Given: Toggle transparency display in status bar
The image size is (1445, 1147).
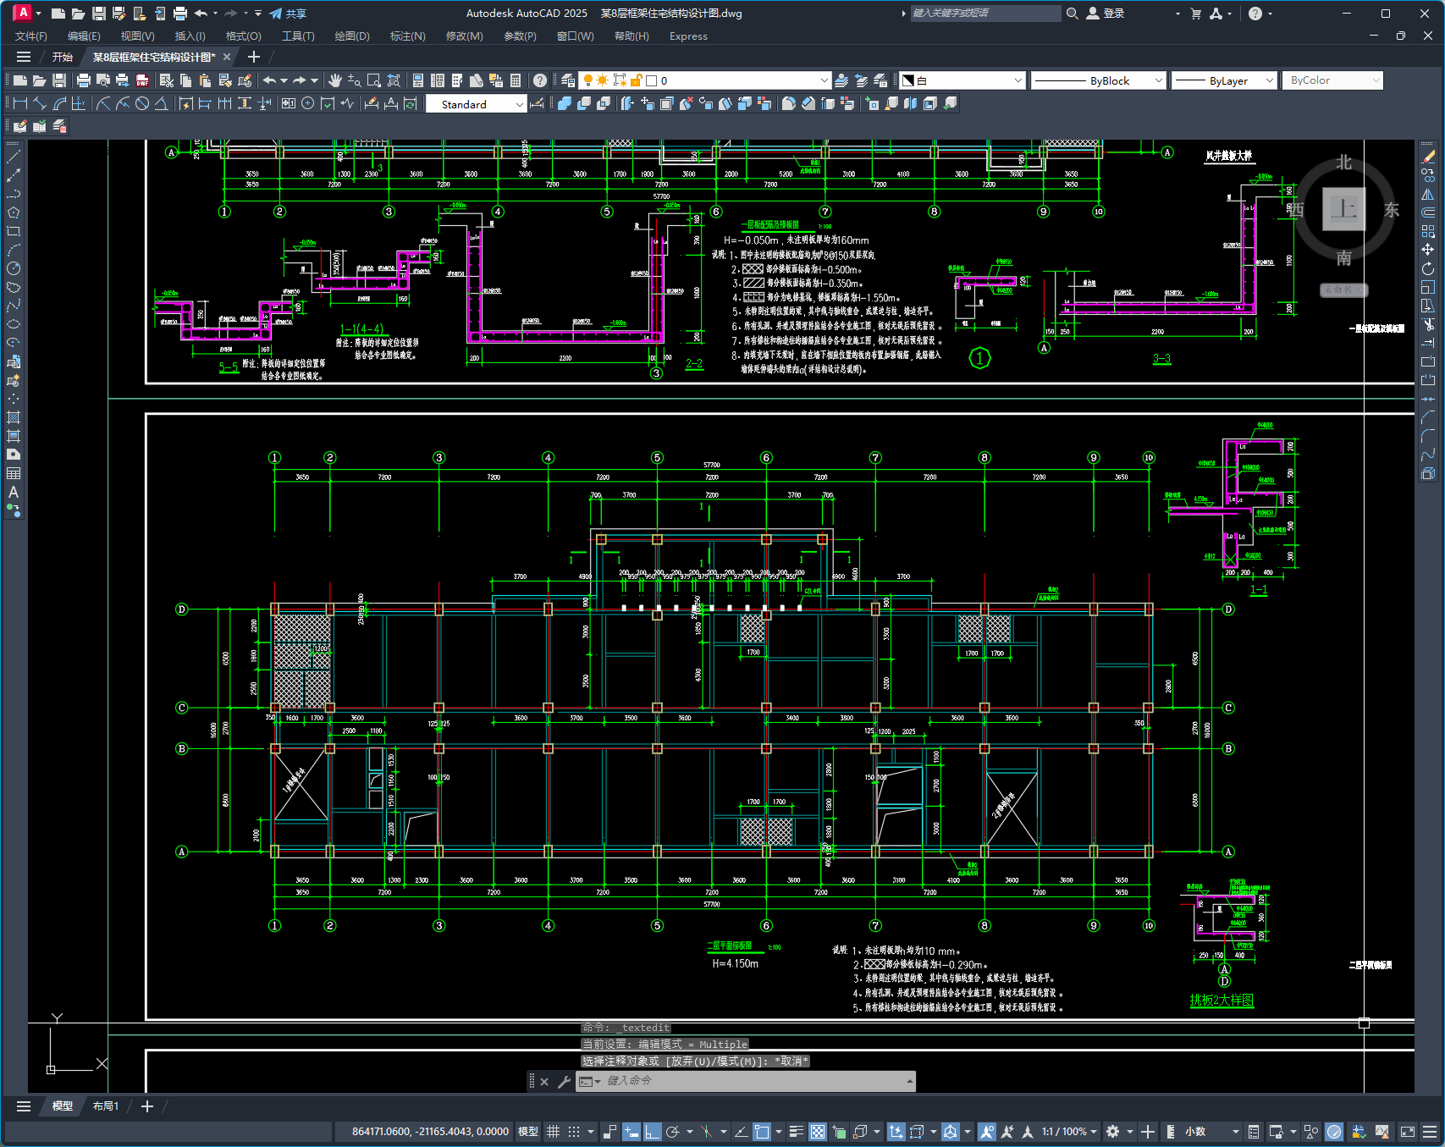Looking at the screenshot, I should tap(818, 1132).
